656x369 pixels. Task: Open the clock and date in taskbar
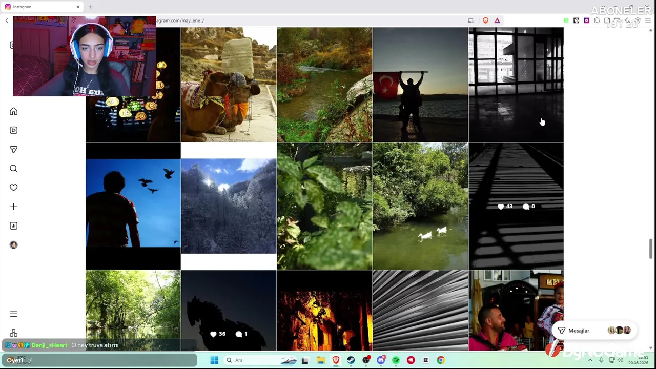(638, 360)
